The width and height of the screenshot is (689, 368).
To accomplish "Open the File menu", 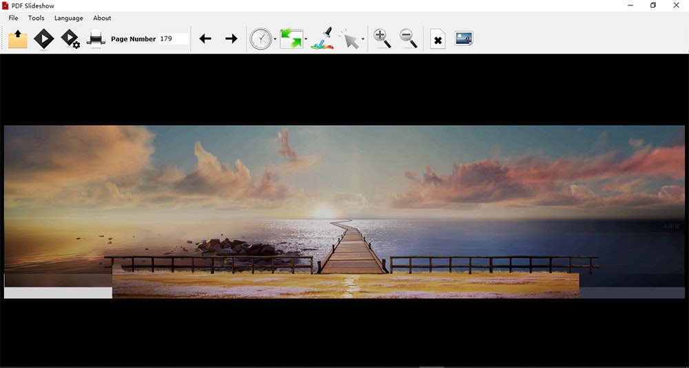I will 13,18.
